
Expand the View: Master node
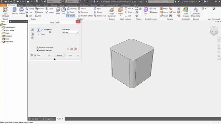tap(1, 30)
